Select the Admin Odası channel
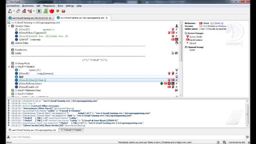 coord(22,43)
